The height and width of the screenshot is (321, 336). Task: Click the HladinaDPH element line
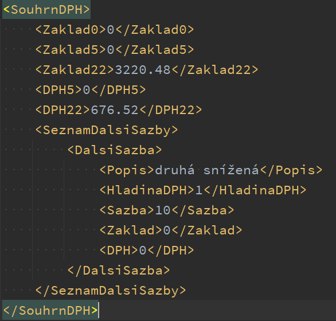203,190
